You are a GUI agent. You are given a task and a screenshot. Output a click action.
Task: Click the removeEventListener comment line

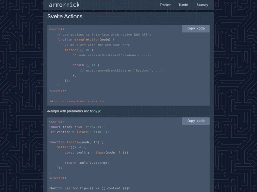(x=122, y=70)
